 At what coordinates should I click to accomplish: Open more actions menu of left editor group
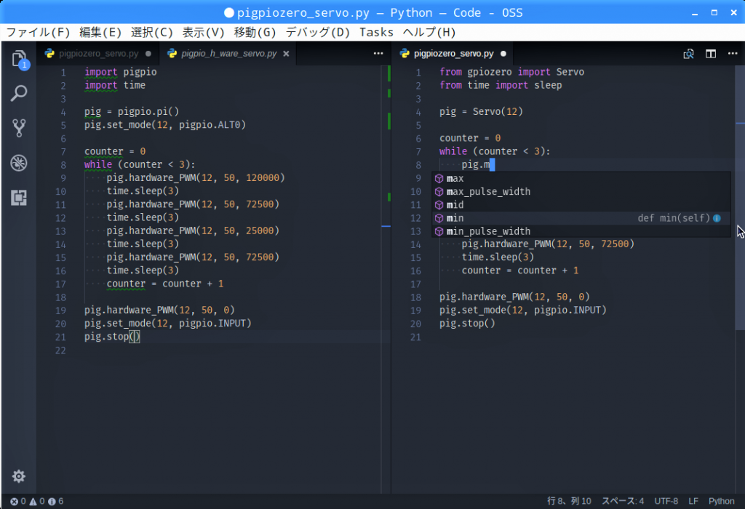(x=378, y=54)
